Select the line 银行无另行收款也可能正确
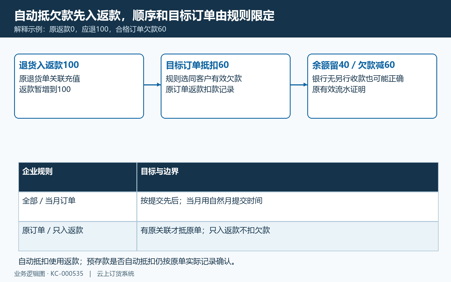This screenshot has width=451, height=282. [x=358, y=79]
